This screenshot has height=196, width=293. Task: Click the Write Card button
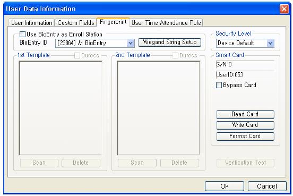(x=245, y=125)
